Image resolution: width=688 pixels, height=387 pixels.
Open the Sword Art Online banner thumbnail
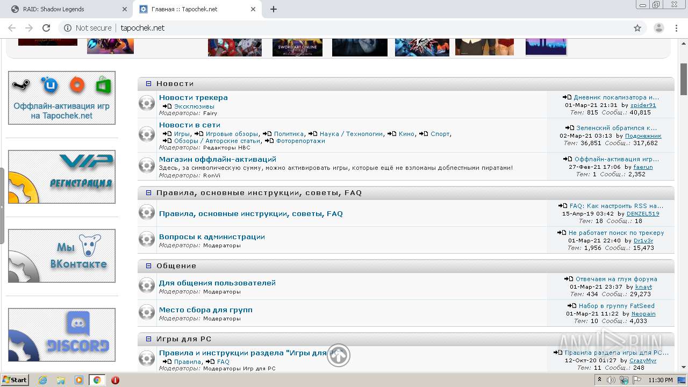297,47
